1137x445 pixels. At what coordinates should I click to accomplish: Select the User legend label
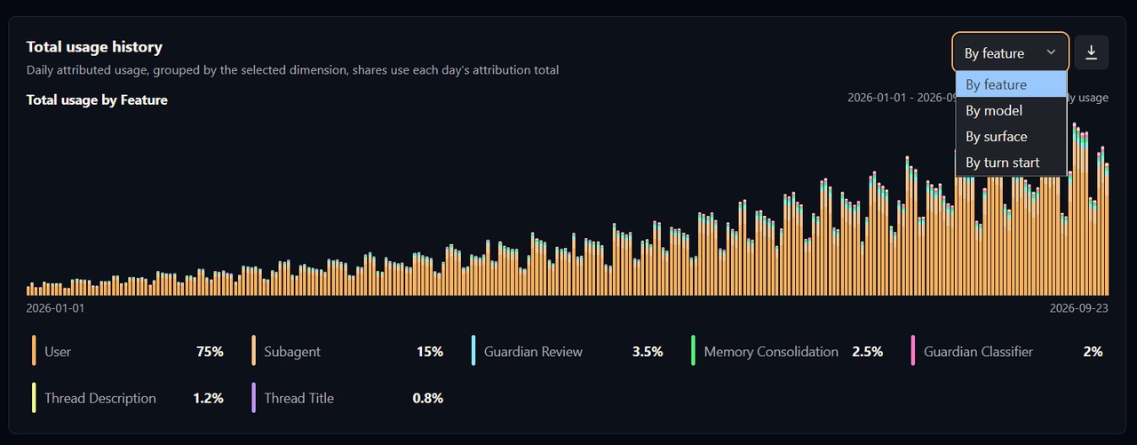[x=58, y=352]
